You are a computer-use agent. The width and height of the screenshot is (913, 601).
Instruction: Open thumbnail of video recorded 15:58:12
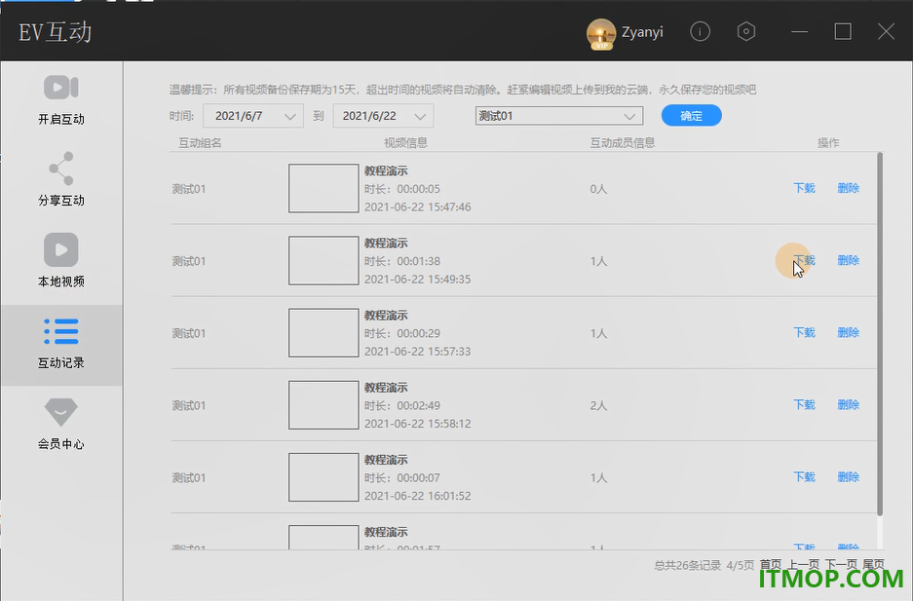coord(323,404)
